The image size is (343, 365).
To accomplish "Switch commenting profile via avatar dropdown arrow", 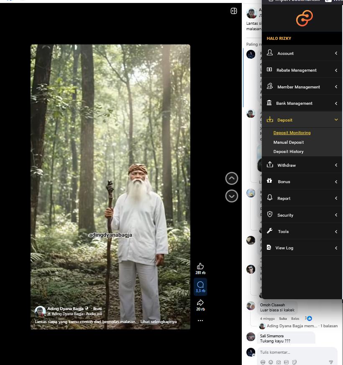I will click(254, 355).
